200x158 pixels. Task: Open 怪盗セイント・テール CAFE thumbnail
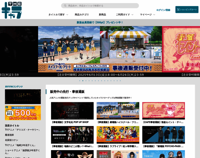pos(163,111)
